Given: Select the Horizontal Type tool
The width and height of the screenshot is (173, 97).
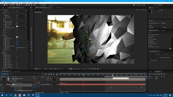Looking at the screenshot, I should tap(21, 5).
